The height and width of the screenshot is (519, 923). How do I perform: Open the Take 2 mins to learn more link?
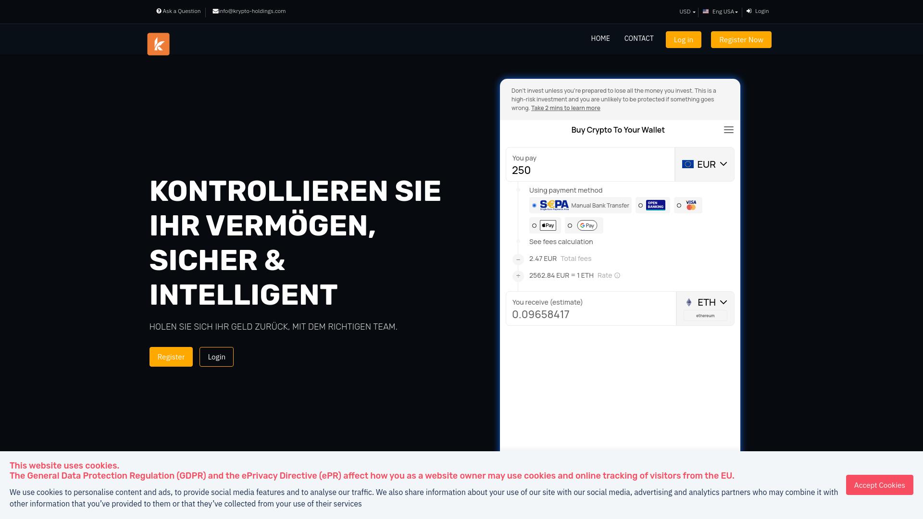[x=565, y=108]
